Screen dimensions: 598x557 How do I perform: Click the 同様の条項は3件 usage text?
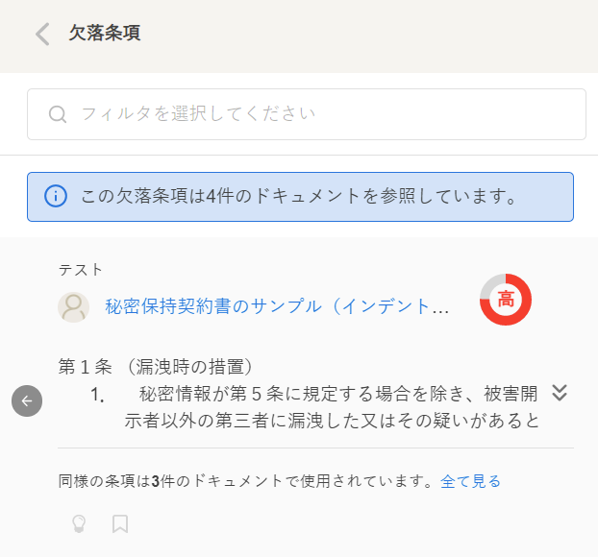pyautogui.click(x=246, y=481)
